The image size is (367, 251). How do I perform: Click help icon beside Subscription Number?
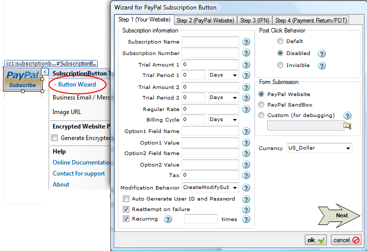pyautogui.click(x=246, y=53)
